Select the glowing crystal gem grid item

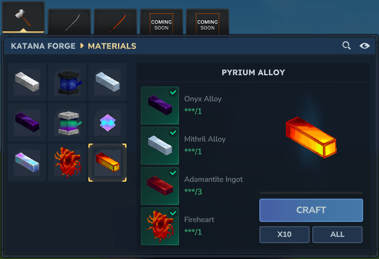[x=107, y=122]
